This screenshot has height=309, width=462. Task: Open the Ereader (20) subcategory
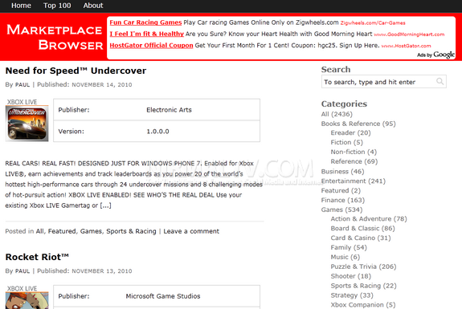click(x=350, y=133)
